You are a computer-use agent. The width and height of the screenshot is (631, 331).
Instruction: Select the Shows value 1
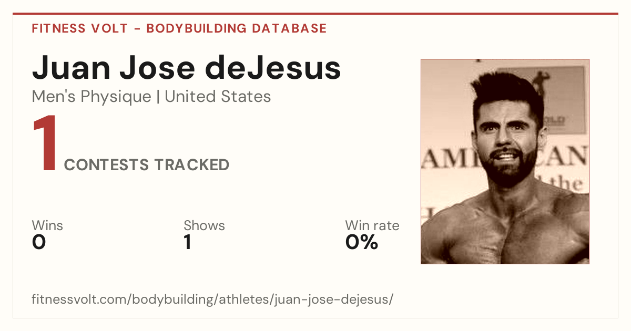[x=188, y=242]
